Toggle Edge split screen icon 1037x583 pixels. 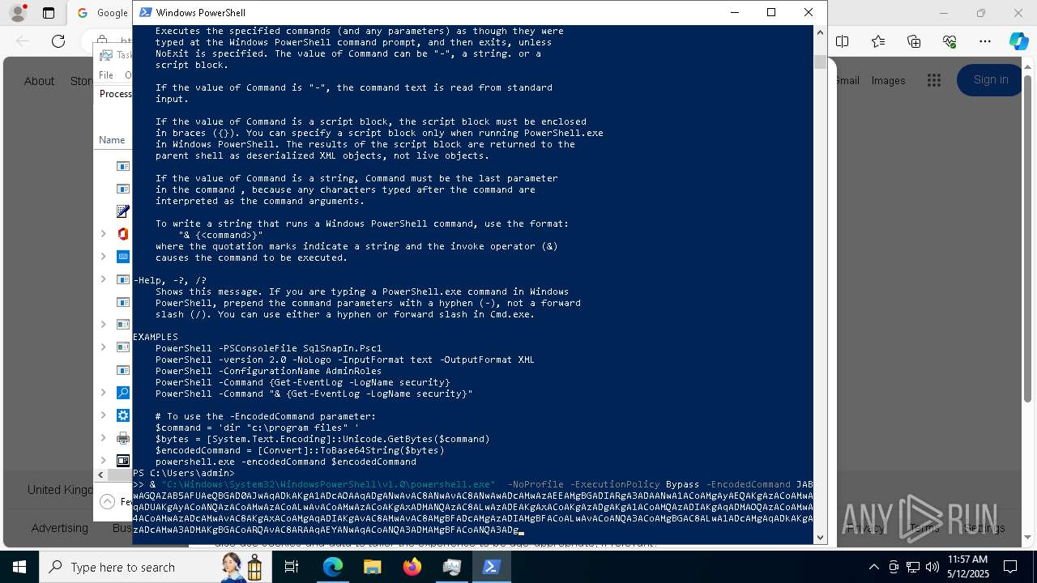[843, 41]
